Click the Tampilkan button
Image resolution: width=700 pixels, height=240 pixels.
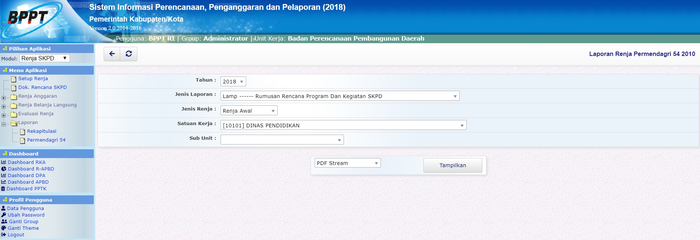tap(453, 165)
